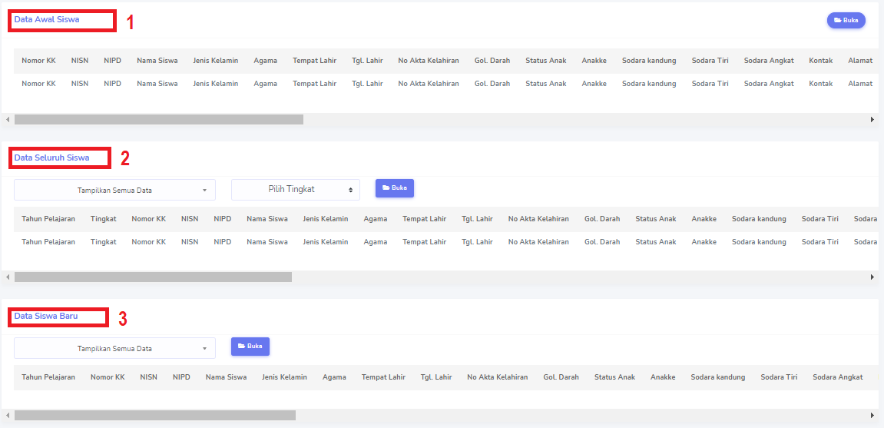884x428 pixels.
Task: Click right scroll arrow of Data Siswa Baru table
Action: (x=872, y=415)
